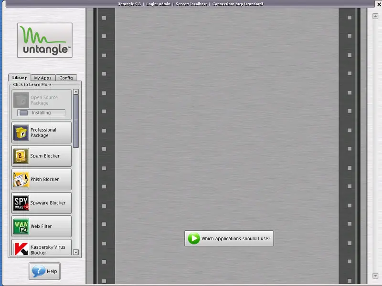This screenshot has height=286, width=382.
Task: Click the Untangle logo
Action: (45, 41)
